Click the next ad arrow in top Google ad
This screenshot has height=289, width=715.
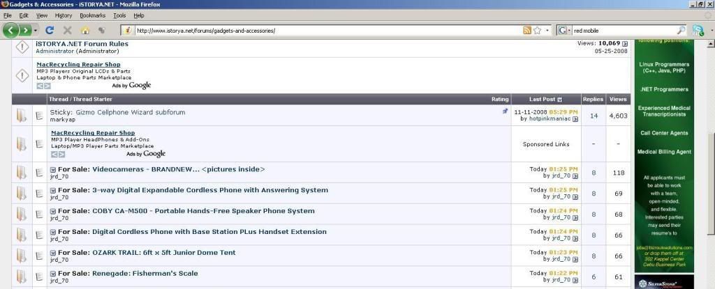pos(47,86)
